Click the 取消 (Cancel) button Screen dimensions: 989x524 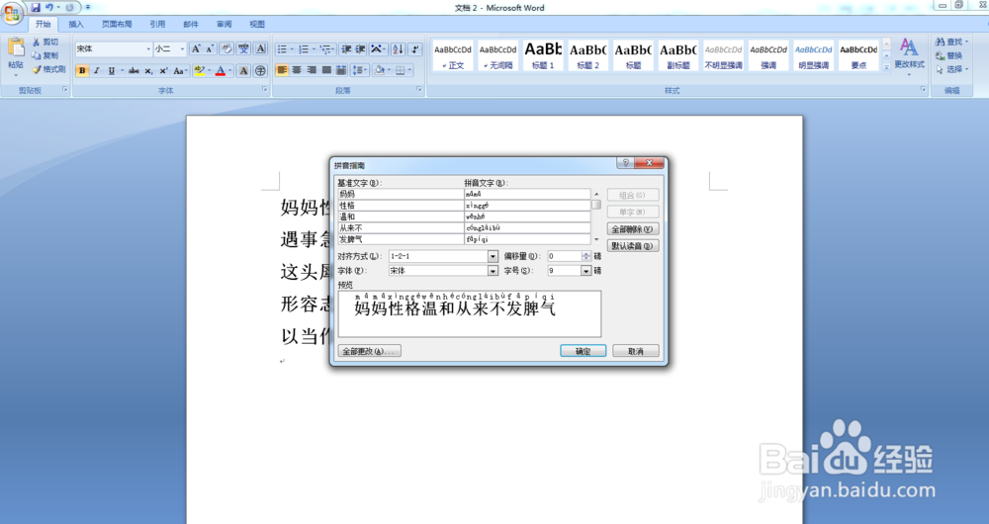click(635, 351)
